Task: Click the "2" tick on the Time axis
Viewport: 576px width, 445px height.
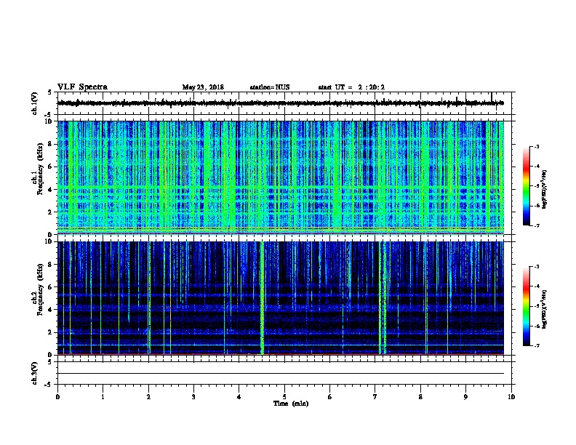Action: 148,397
